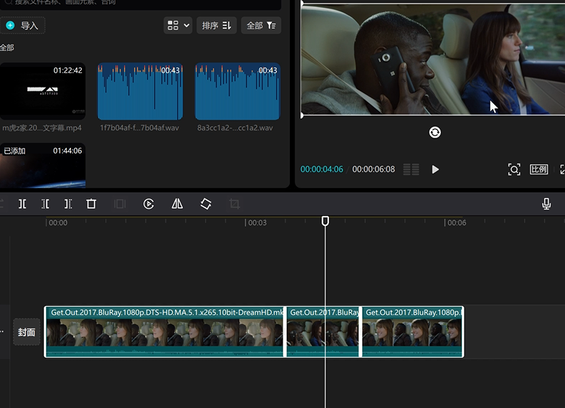Viewport: 565px width, 408px height.
Task: Click the playhead marker on the timeline ruler
Action: point(325,222)
